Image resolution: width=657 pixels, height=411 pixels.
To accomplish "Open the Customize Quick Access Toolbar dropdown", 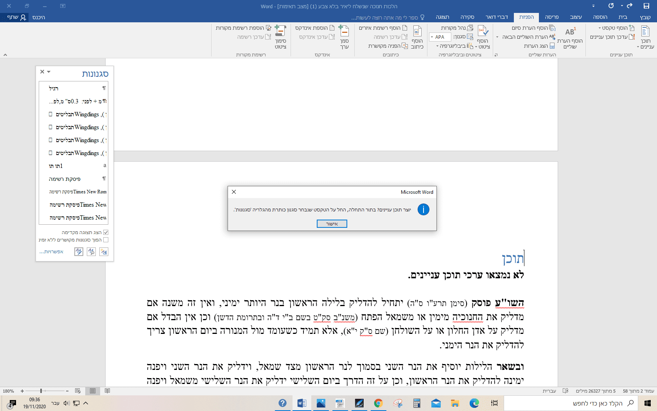I will tap(593, 6).
